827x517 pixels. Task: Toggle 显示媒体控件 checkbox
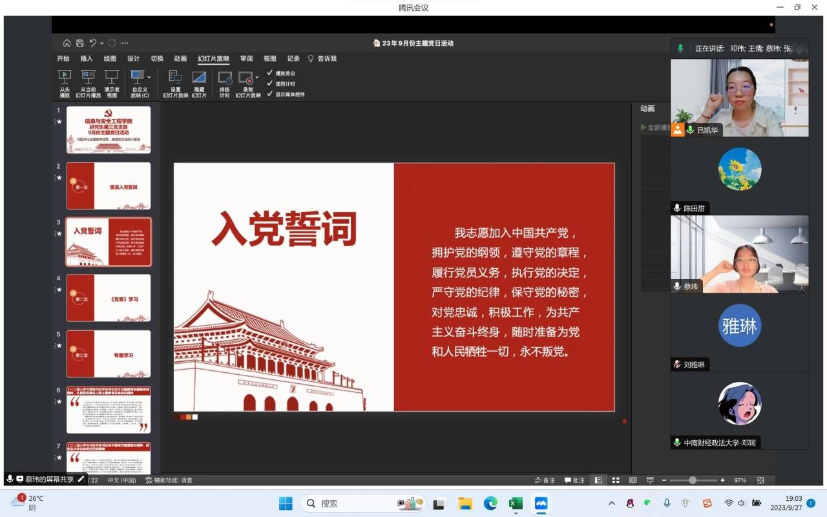270,94
